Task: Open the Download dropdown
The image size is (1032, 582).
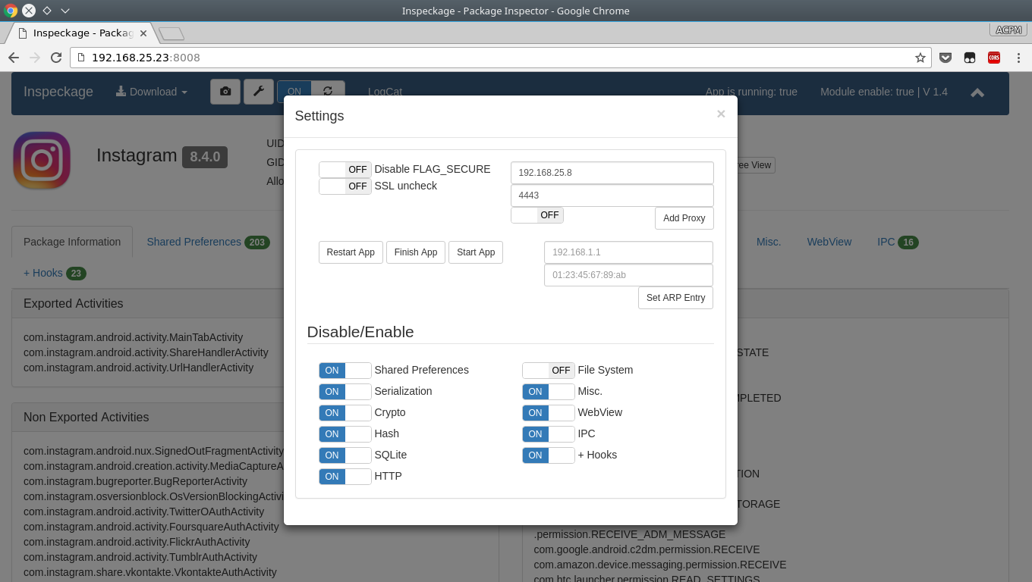Action: (151, 92)
